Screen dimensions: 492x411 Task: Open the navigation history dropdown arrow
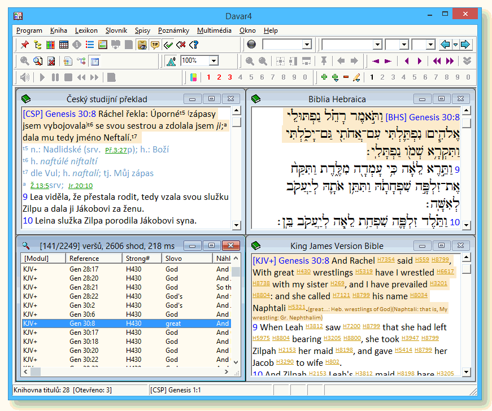[x=455, y=45]
